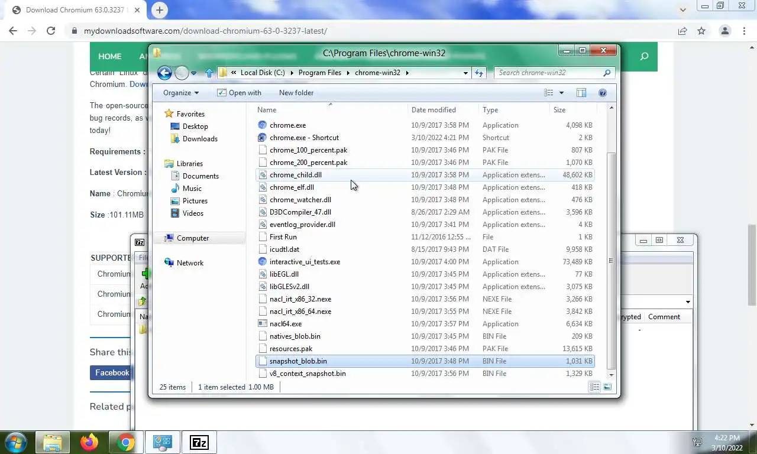Select natives_blob.bin file
Screen dimensions: 757x454
295,336
